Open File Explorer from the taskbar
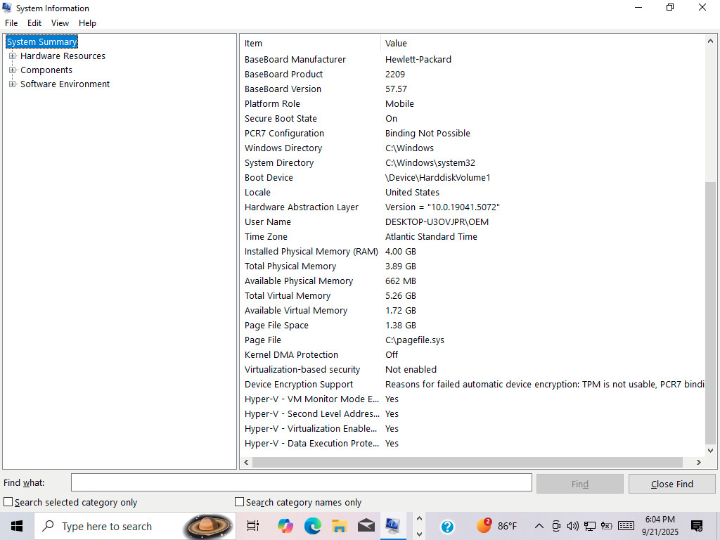 click(340, 526)
